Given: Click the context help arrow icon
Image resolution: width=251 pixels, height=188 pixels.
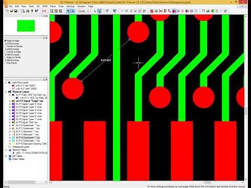Looking at the screenshot, I should click(37, 11).
